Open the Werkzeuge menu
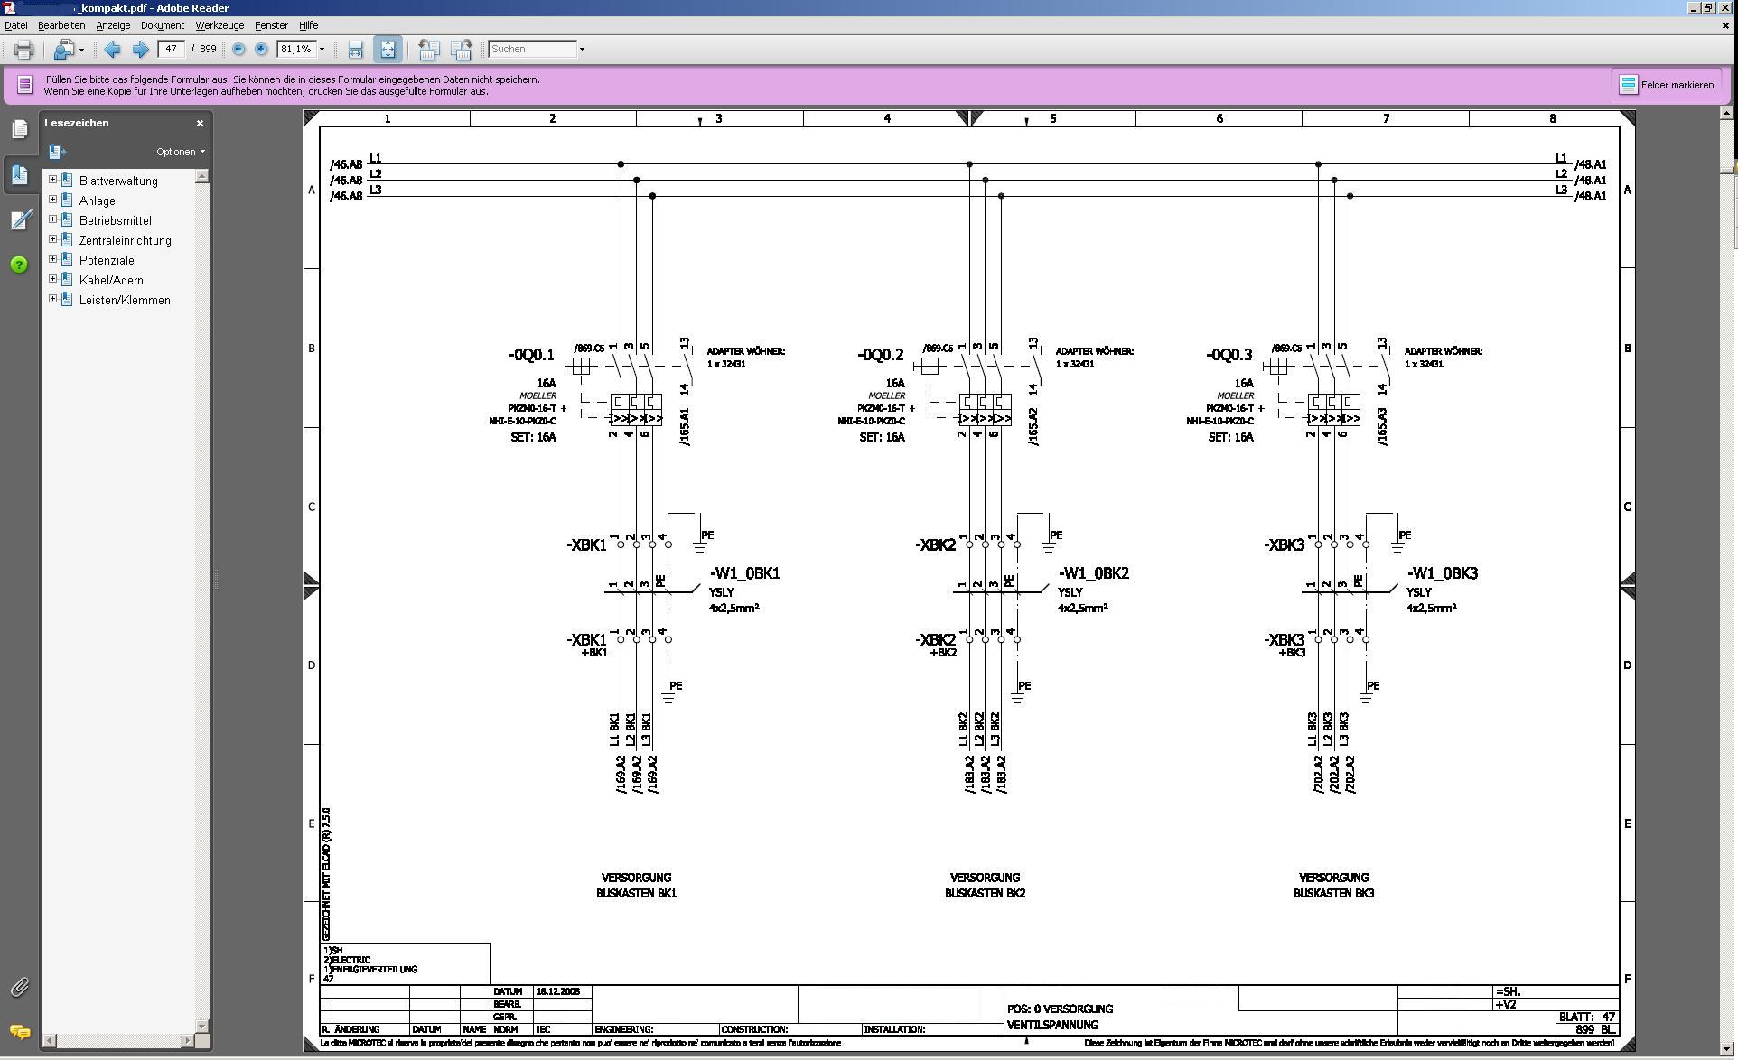Screen dimensions: 1738x1060 [x=220, y=25]
